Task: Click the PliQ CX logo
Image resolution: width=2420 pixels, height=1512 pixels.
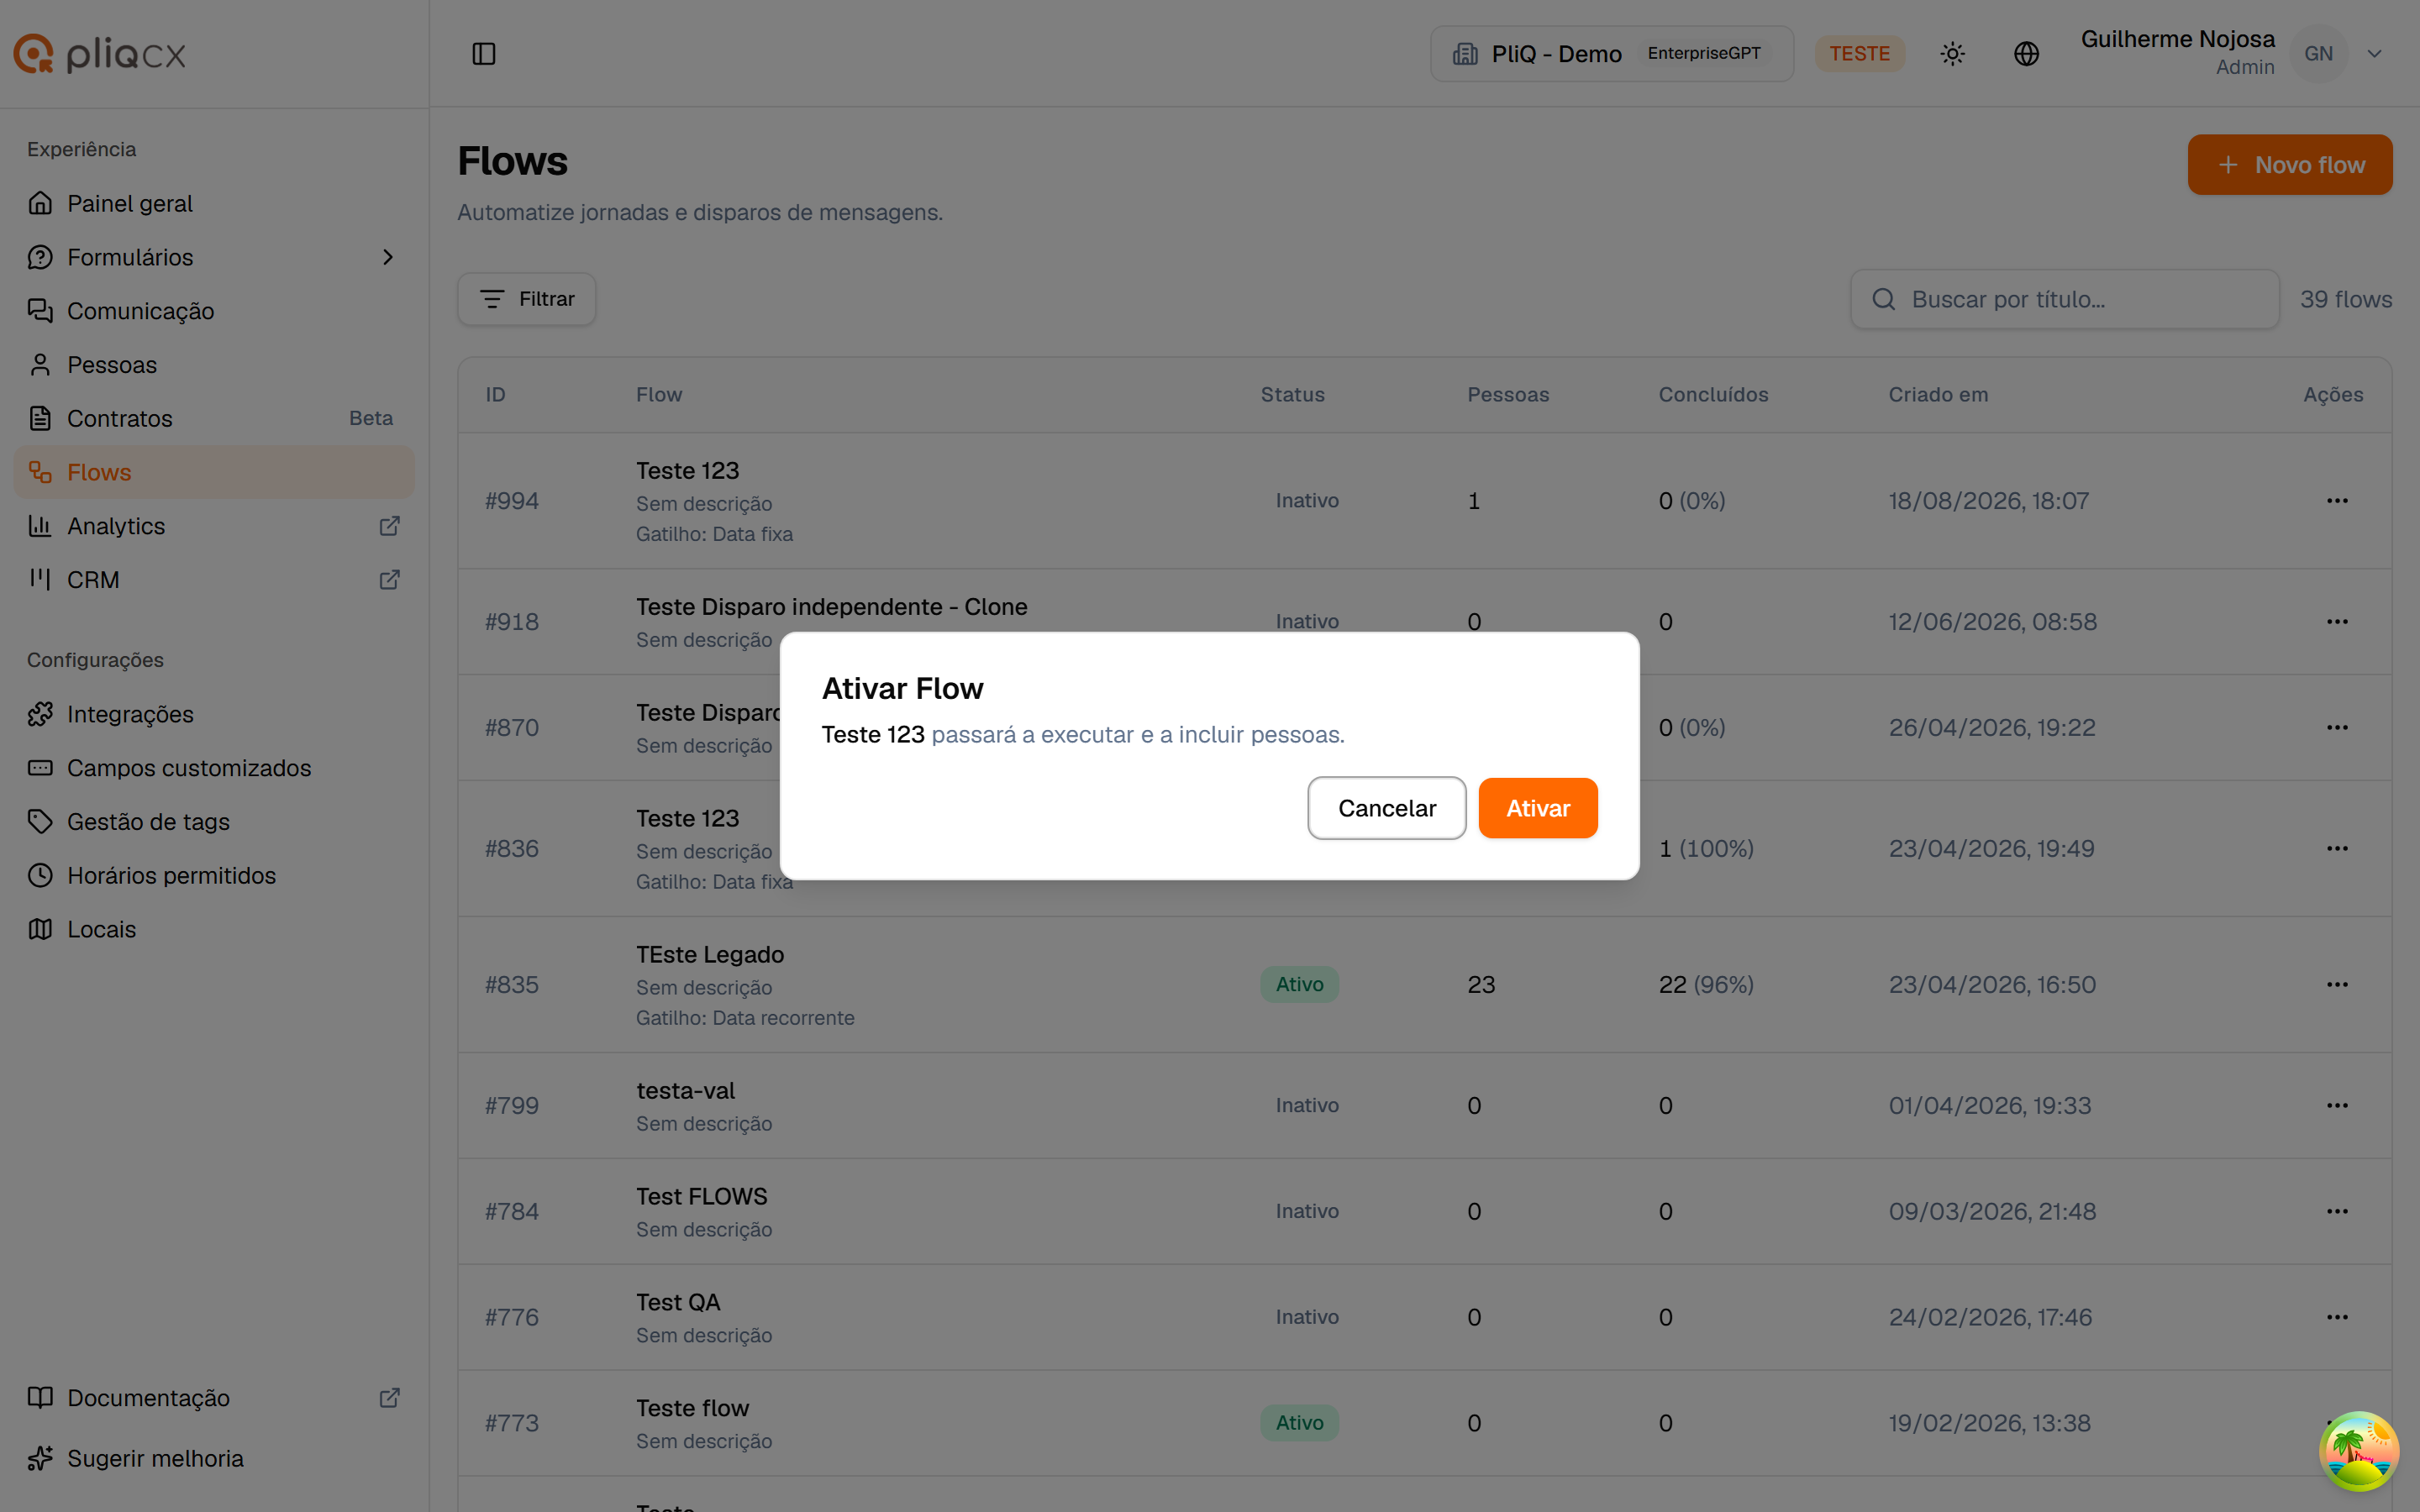Action: point(100,54)
